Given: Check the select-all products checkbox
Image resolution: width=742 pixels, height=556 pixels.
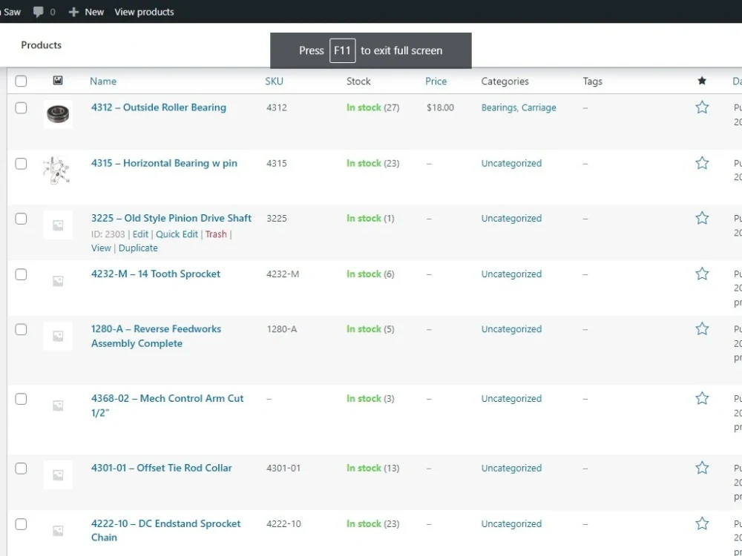Looking at the screenshot, I should (x=21, y=81).
